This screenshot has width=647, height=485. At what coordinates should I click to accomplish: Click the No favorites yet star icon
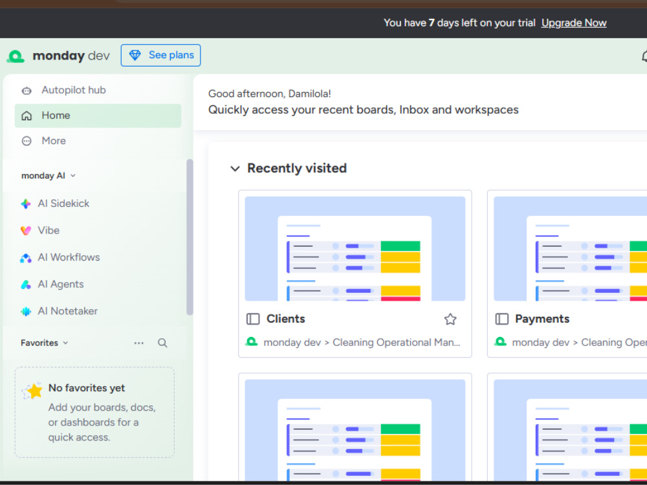[x=32, y=390]
